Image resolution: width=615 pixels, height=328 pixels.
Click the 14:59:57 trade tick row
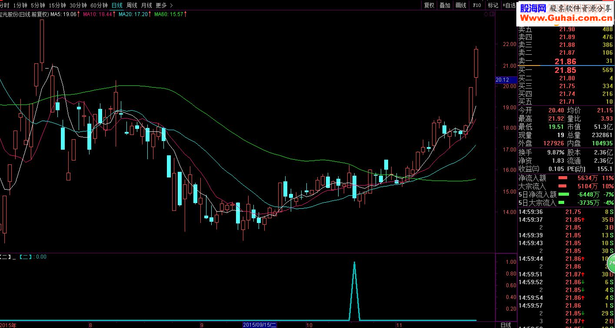565,305
